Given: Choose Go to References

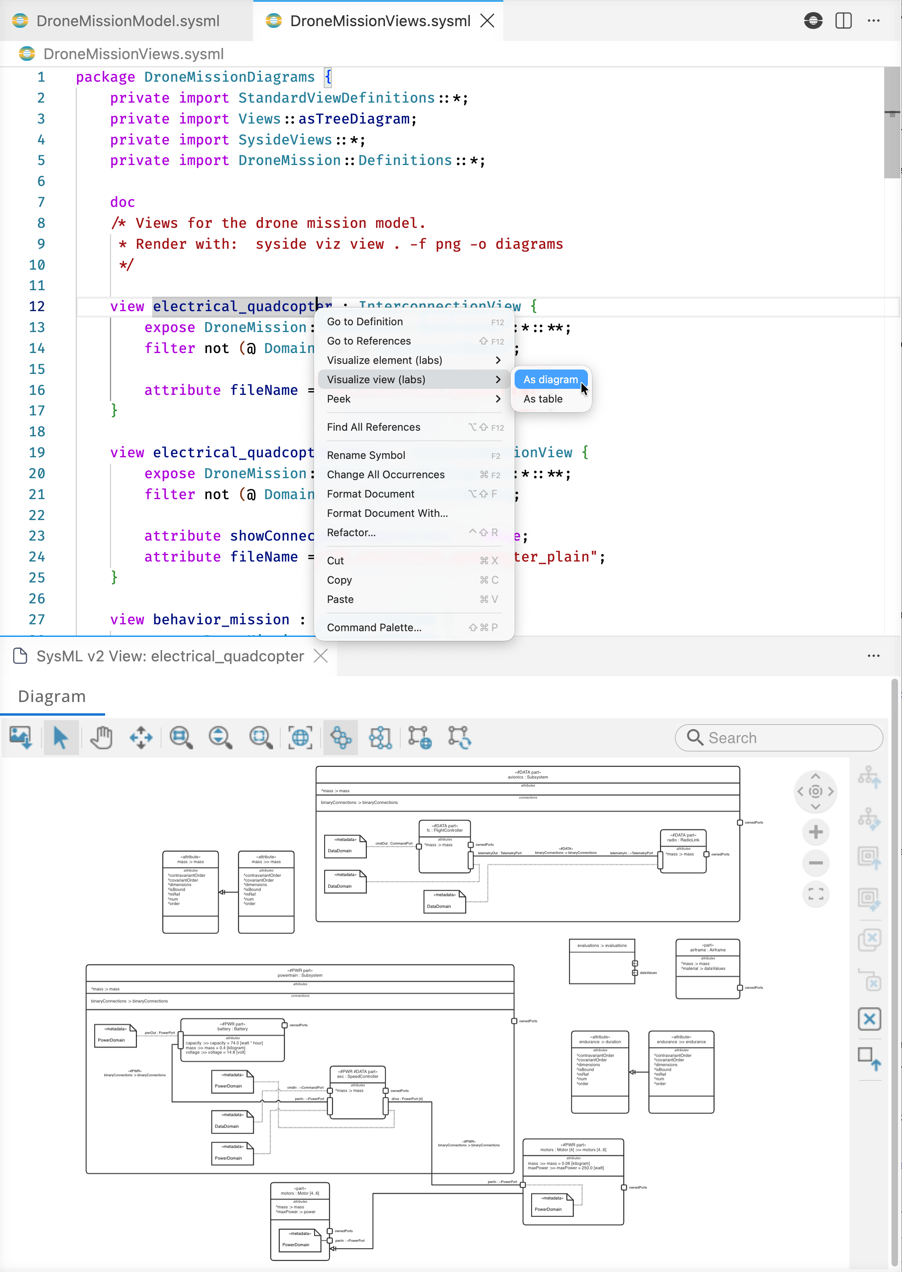Looking at the screenshot, I should pyautogui.click(x=414, y=341).
